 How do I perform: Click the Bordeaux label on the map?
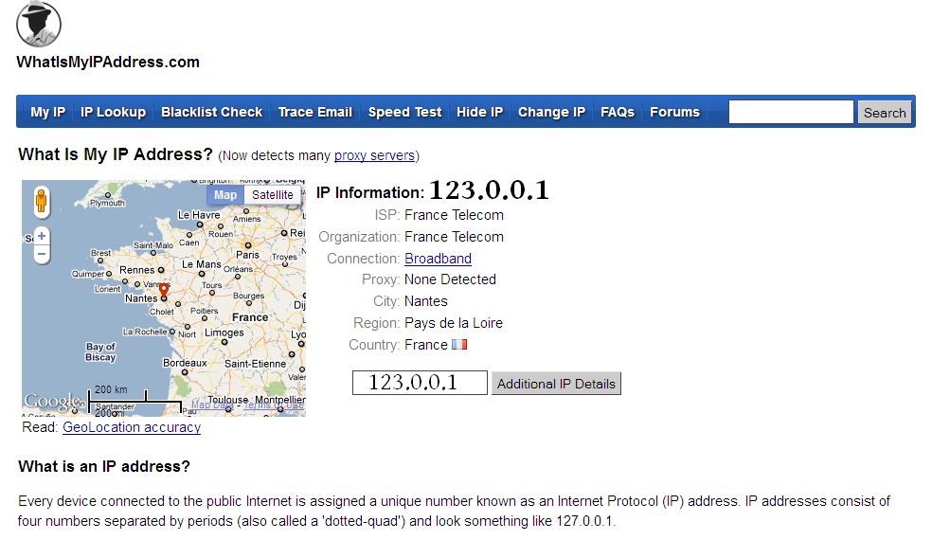[x=185, y=363]
